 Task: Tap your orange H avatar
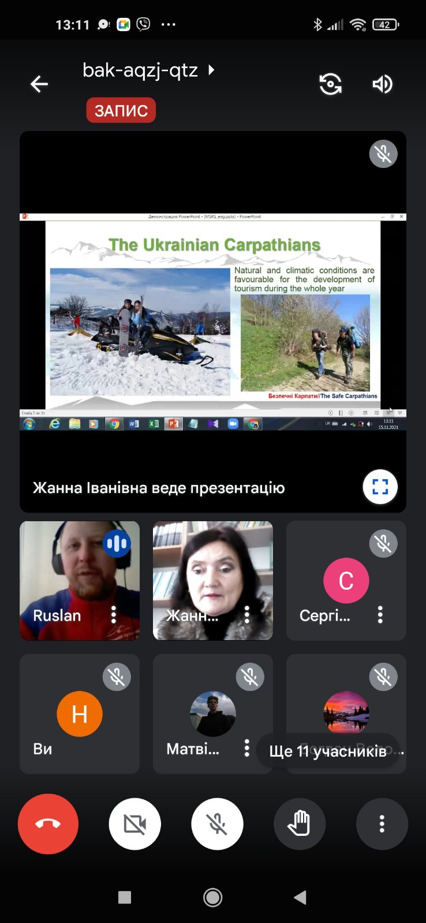[80, 714]
